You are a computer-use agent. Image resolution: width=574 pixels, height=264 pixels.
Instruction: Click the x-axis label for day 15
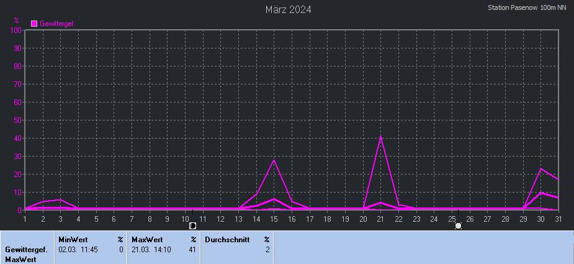coord(274,219)
